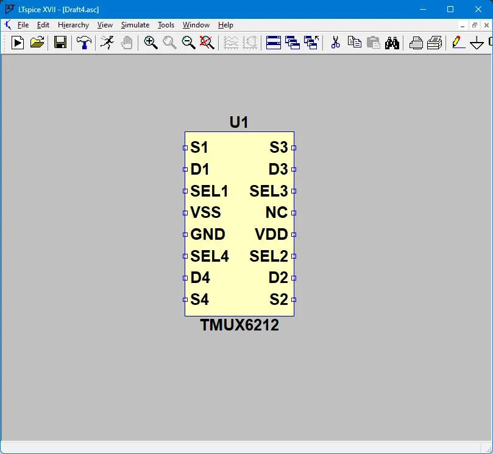This screenshot has width=493, height=454.
Task: Click the S1 pin on U1
Action: 185,147
